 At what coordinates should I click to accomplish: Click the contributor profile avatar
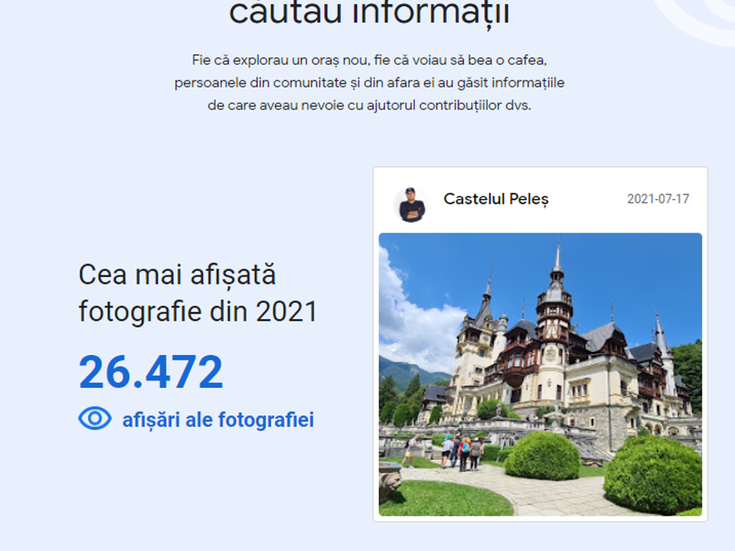[410, 205]
